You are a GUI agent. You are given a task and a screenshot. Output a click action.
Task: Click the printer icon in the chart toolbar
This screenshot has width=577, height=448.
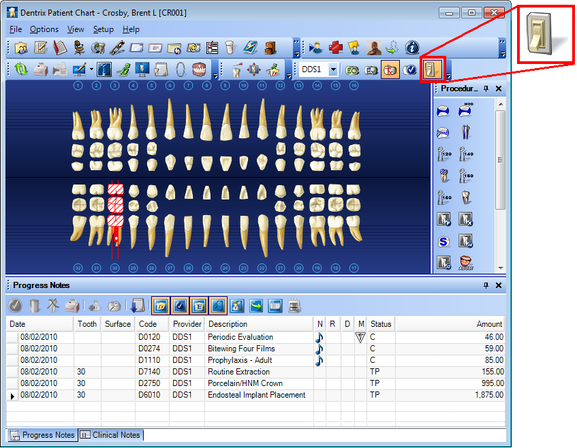(40, 69)
